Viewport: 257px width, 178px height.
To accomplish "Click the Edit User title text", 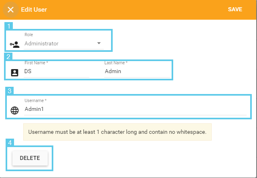I will [x=34, y=10].
